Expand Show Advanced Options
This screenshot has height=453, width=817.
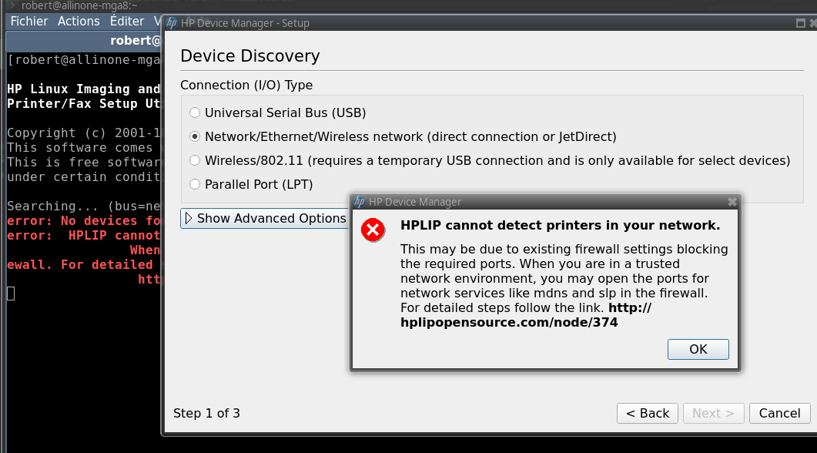(265, 219)
